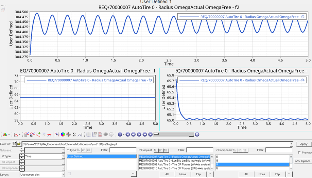Image resolution: width=312 pixels, height=178 pixels.
Task: Click the Sigma statistics icon
Action: click(74, 135)
